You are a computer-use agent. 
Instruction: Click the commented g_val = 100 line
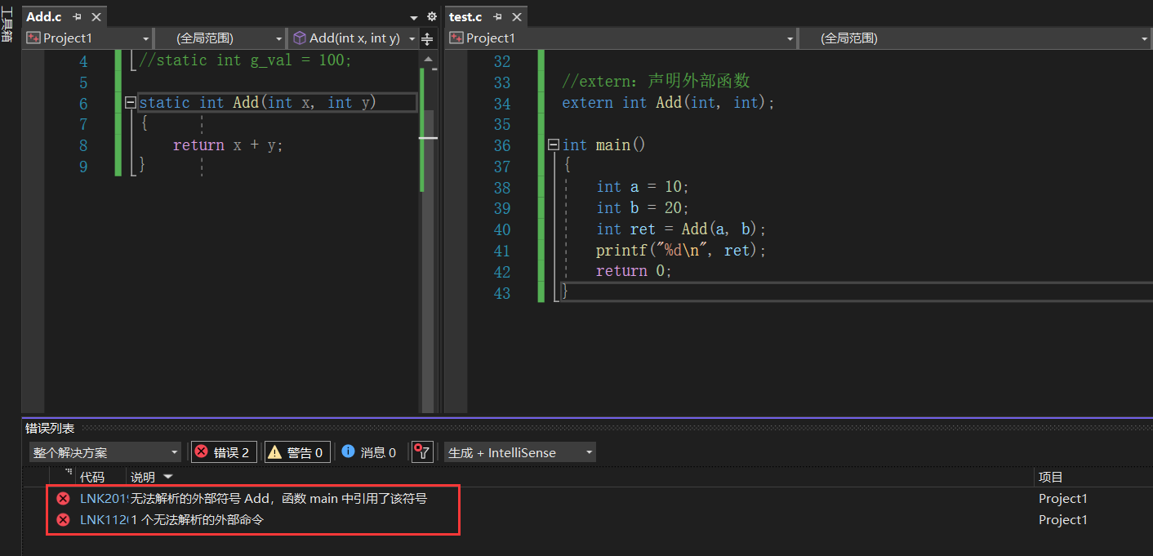tap(246, 60)
